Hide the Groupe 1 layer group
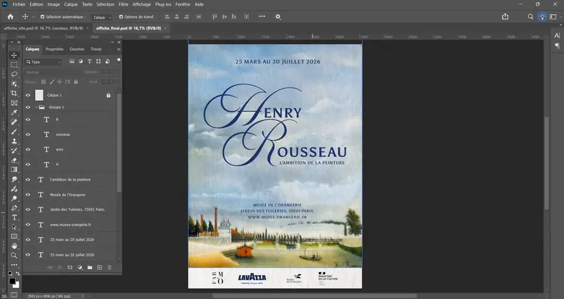This screenshot has width=564, height=299. [x=28, y=107]
